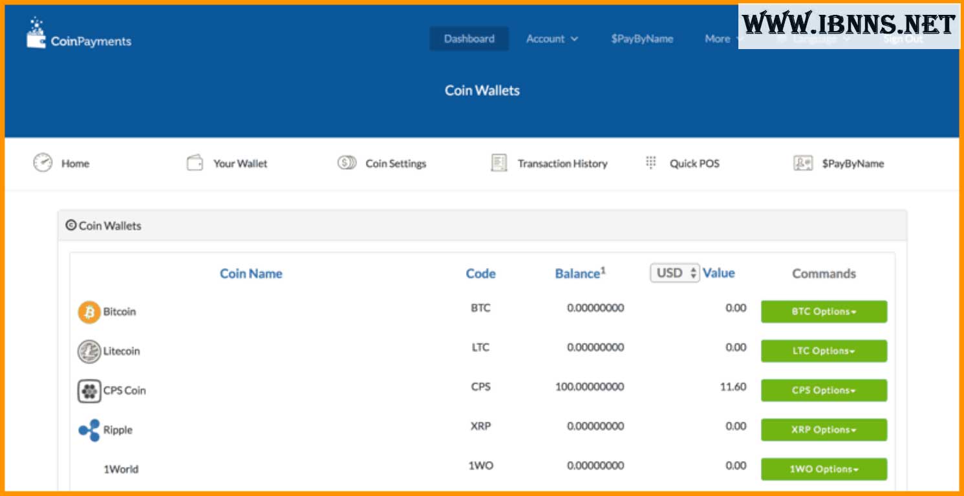This screenshot has height=496, width=964.
Task: Click the Your Wallet icon
Action: click(x=195, y=163)
